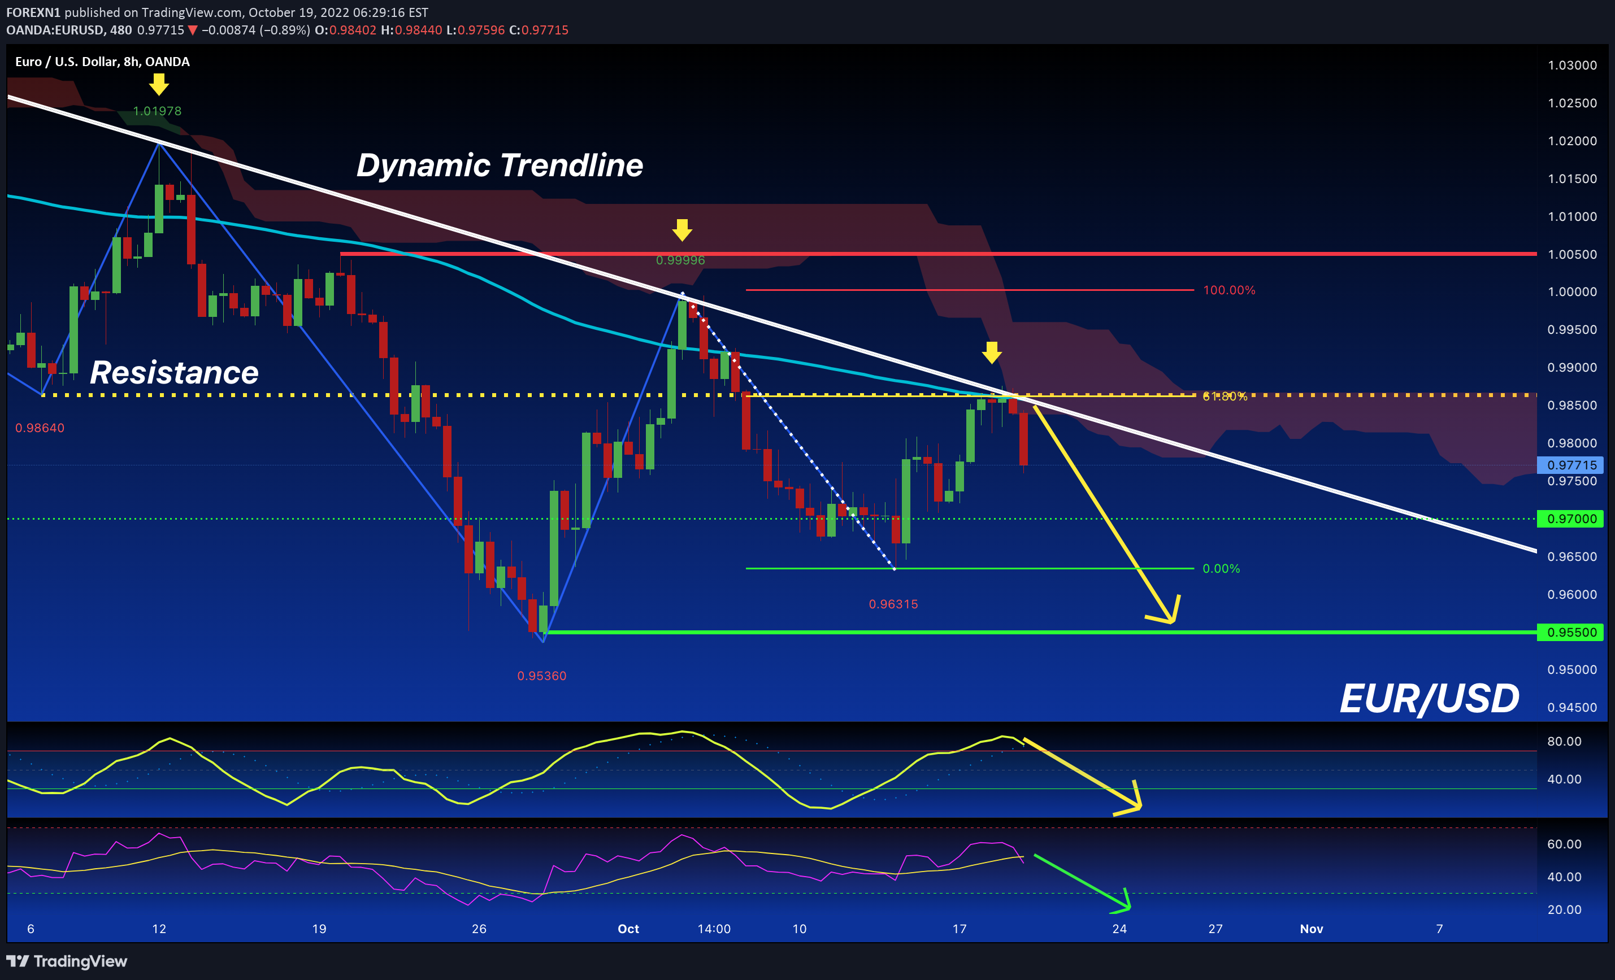Click '1.01500' on the price axis
The image size is (1615, 980).
(1571, 179)
